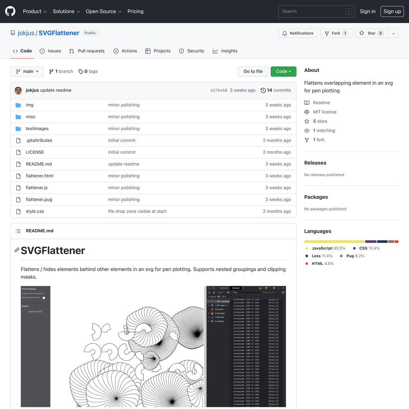Click the Sign up button

(x=392, y=11)
